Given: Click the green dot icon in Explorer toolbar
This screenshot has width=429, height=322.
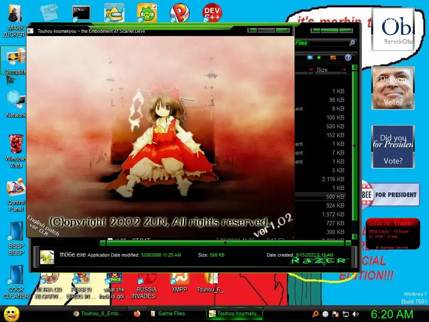Looking at the screenshot, I should [319, 57].
